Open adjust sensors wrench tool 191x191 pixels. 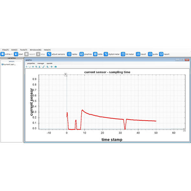click(x=49, y=54)
